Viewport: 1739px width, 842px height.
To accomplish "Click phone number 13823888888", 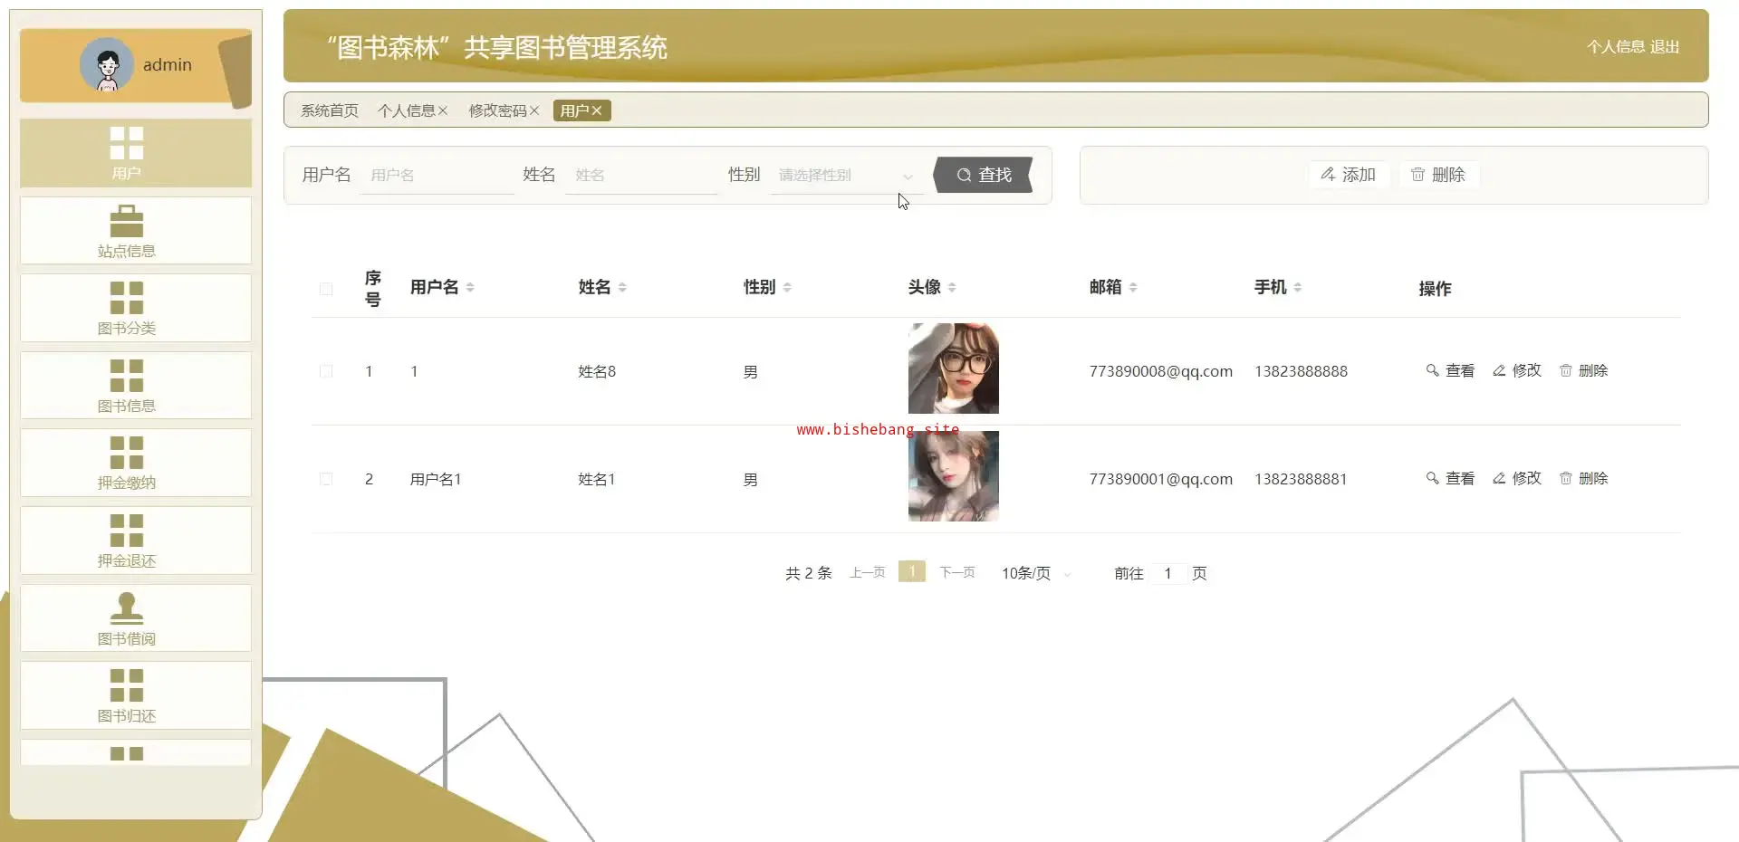I will pyautogui.click(x=1301, y=371).
